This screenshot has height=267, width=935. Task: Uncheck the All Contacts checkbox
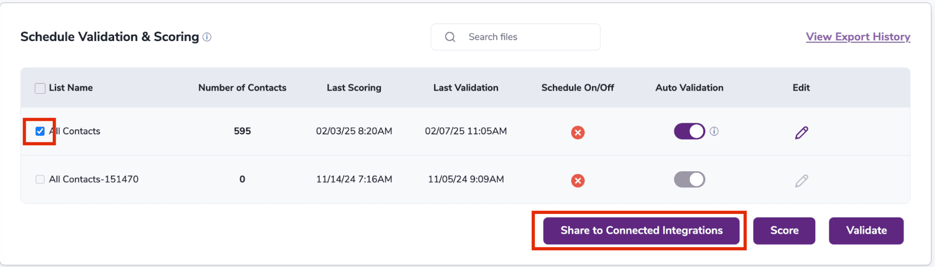click(40, 131)
